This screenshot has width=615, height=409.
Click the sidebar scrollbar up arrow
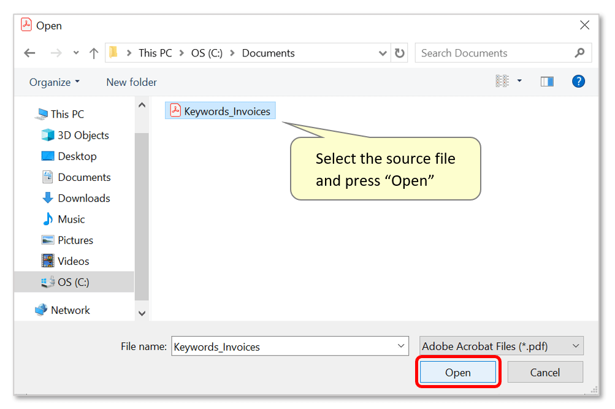pos(142,105)
